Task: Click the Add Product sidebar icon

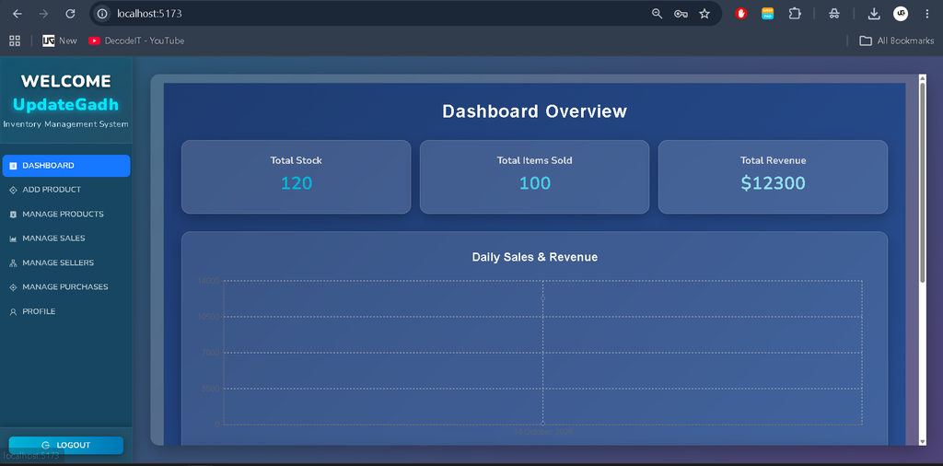Action: coord(13,190)
